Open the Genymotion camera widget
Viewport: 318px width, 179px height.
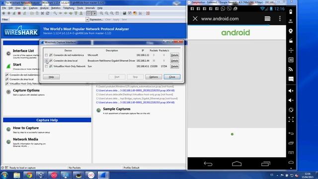coord(291,31)
